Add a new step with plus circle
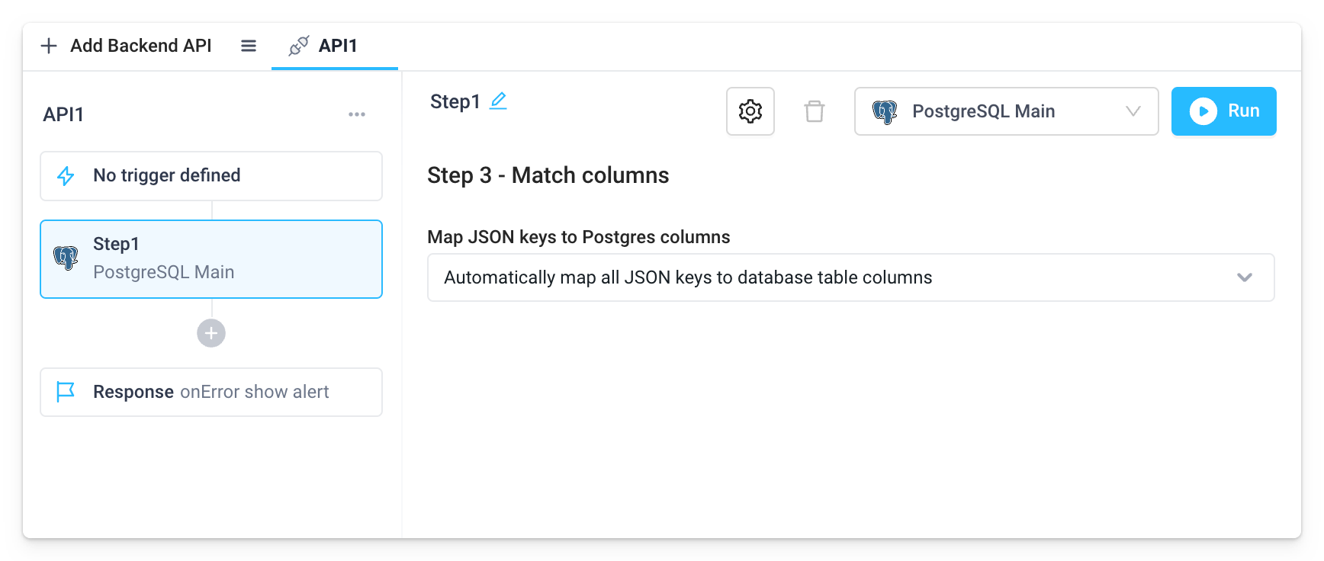1324x561 pixels. [x=211, y=333]
